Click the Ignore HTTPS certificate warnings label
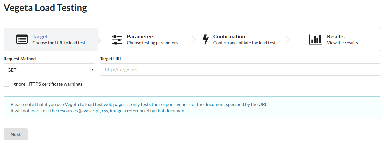 click(x=47, y=84)
